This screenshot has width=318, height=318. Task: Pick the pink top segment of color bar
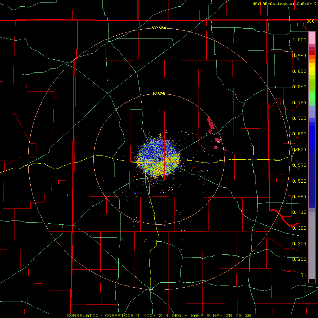(x=312, y=38)
